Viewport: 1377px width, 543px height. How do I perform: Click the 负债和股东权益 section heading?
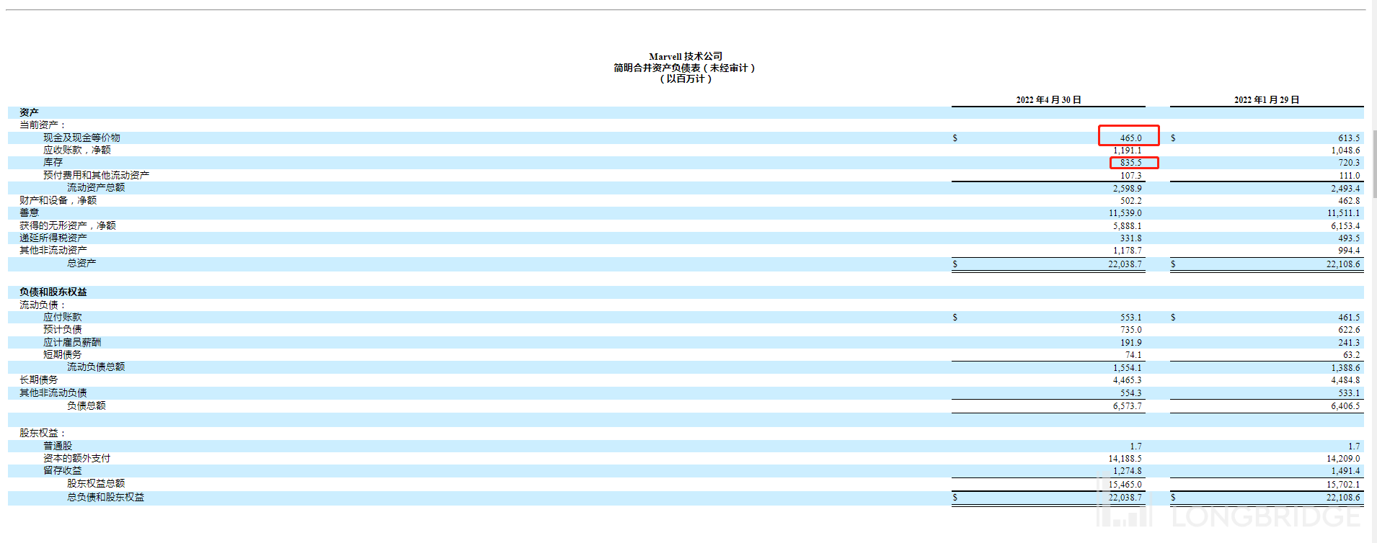pos(53,292)
